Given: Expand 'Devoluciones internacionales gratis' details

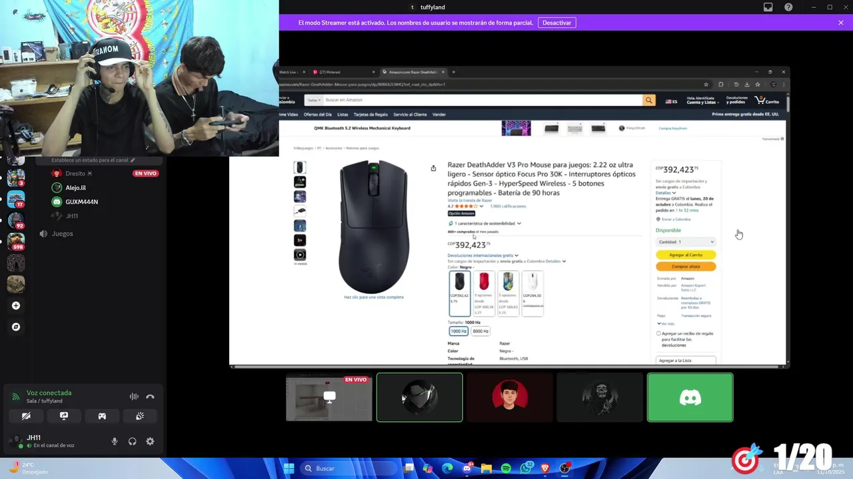Looking at the screenshot, I should pos(483,255).
